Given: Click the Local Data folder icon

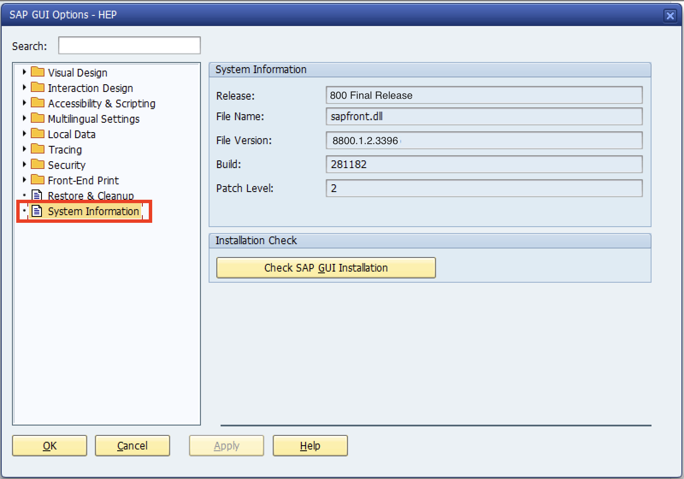Looking at the screenshot, I should point(38,133).
